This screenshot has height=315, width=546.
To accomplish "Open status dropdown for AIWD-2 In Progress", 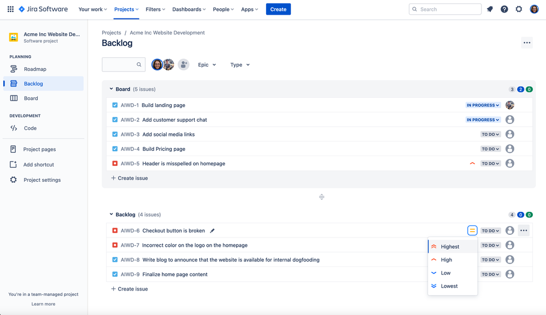I will (483, 120).
